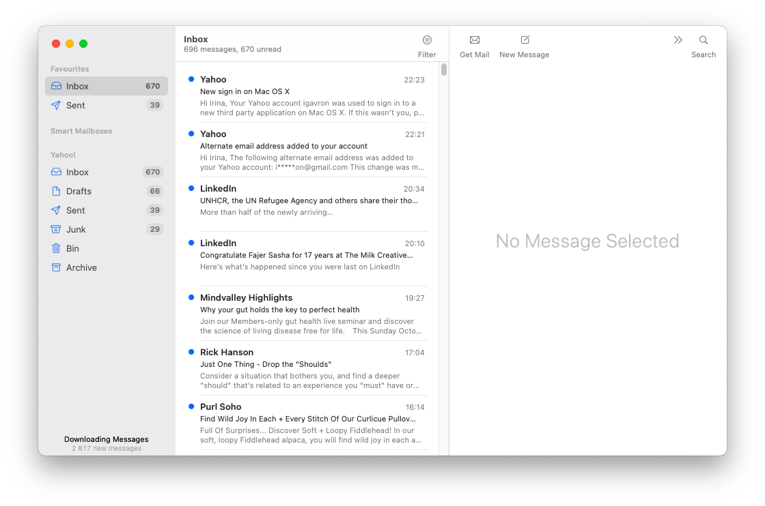765x506 pixels.
Task: Click the green full-screen window button
Action: (x=83, y=44)
